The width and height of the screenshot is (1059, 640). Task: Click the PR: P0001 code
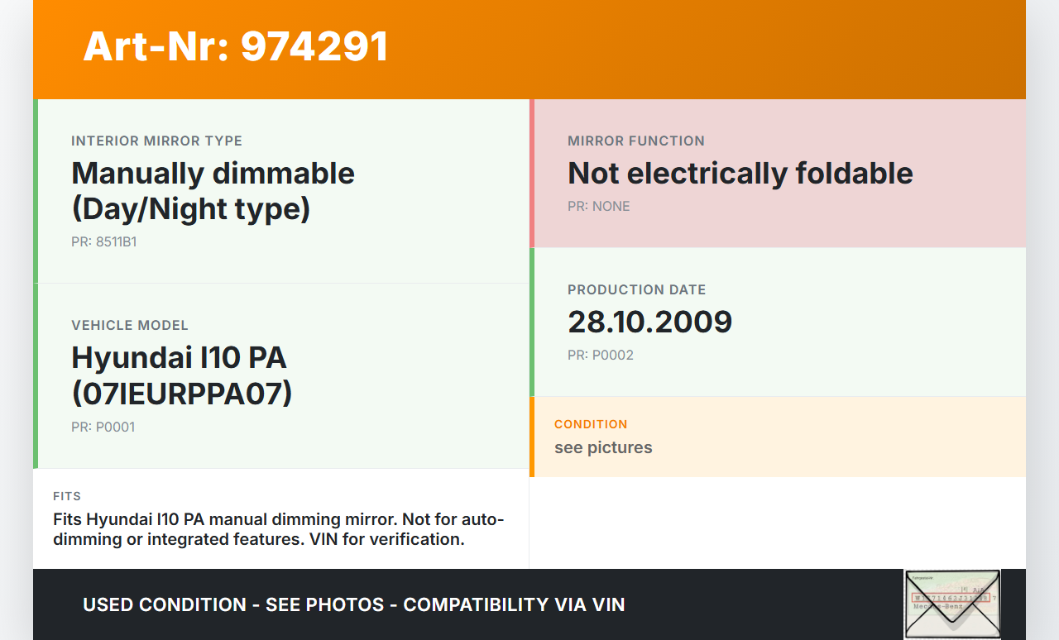click(103, 427)
